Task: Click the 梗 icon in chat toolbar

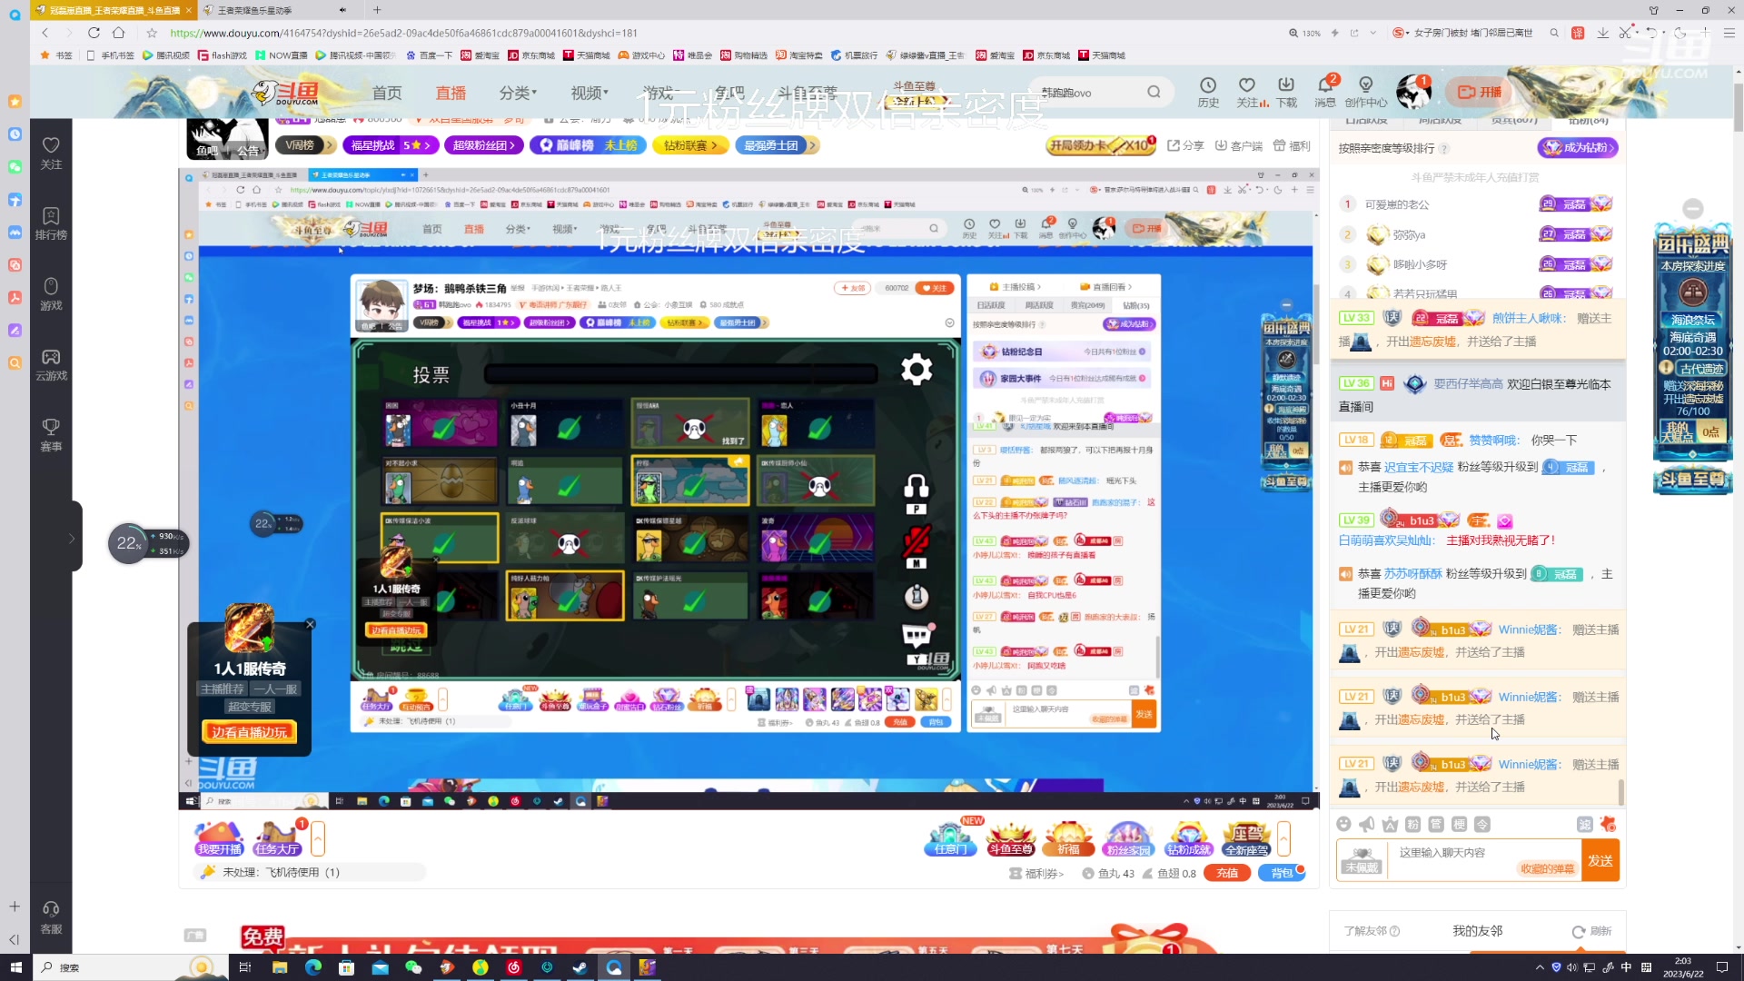Action: [x=1459, y=824]
